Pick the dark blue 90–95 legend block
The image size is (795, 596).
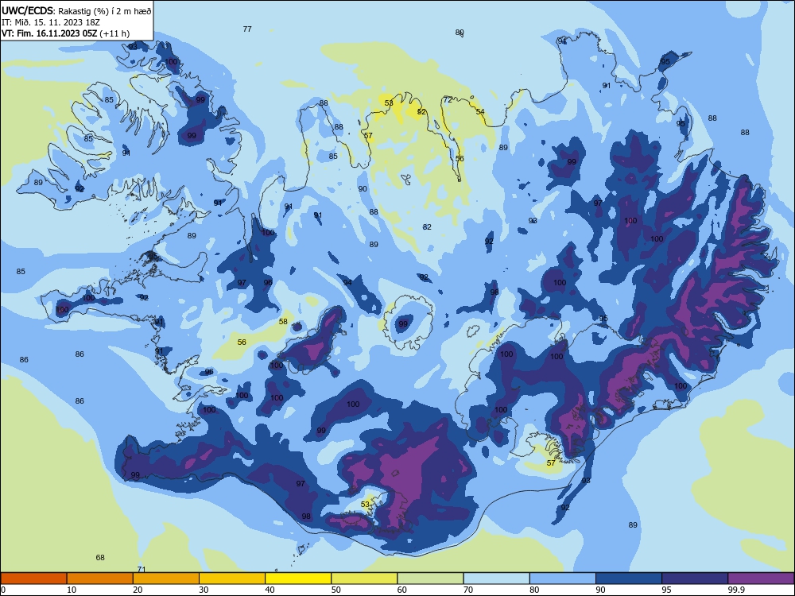(629, 579)
